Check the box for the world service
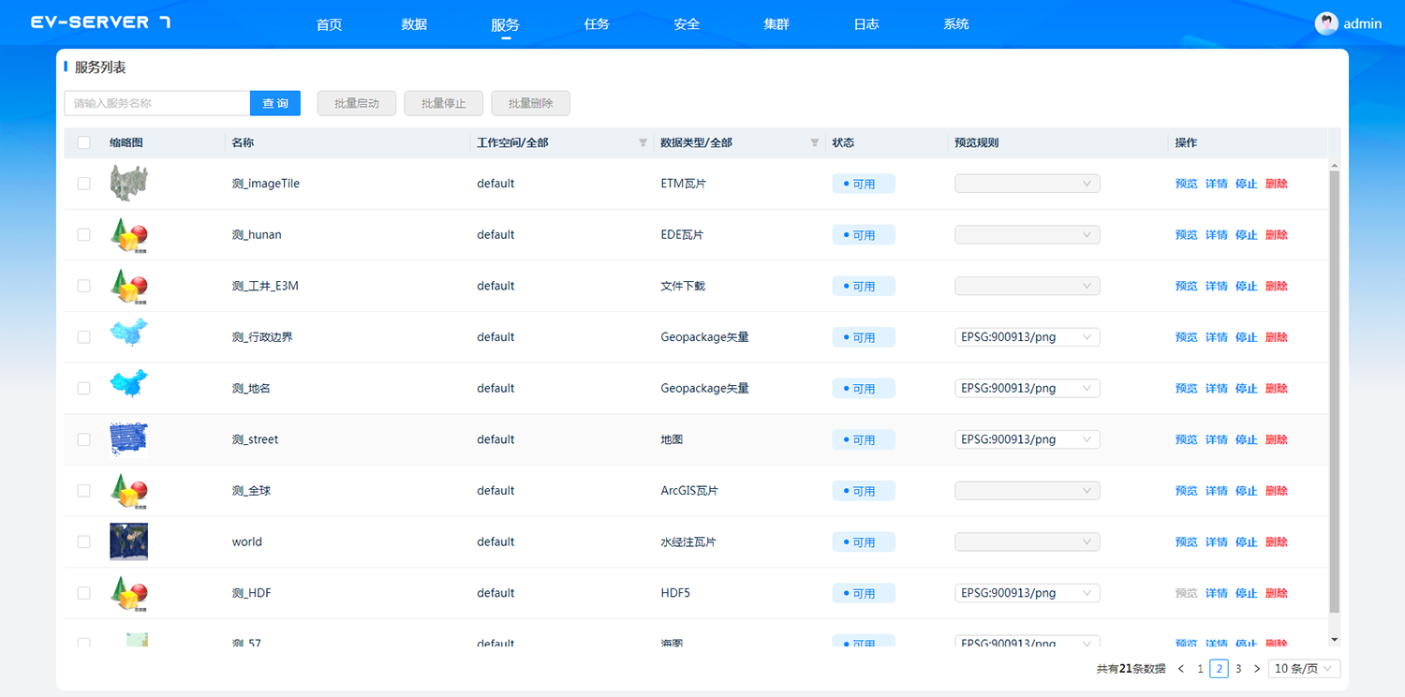The image size is (1405, 697). 84,541
